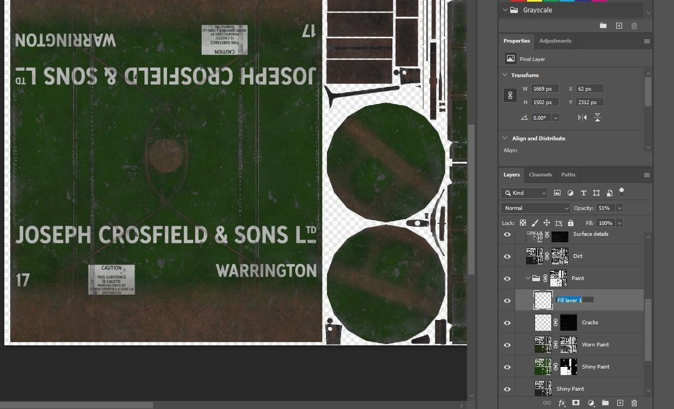The image size is (674, 409).
Task: Click the canvas horizontal scrollbar
Action: point(76,405)
